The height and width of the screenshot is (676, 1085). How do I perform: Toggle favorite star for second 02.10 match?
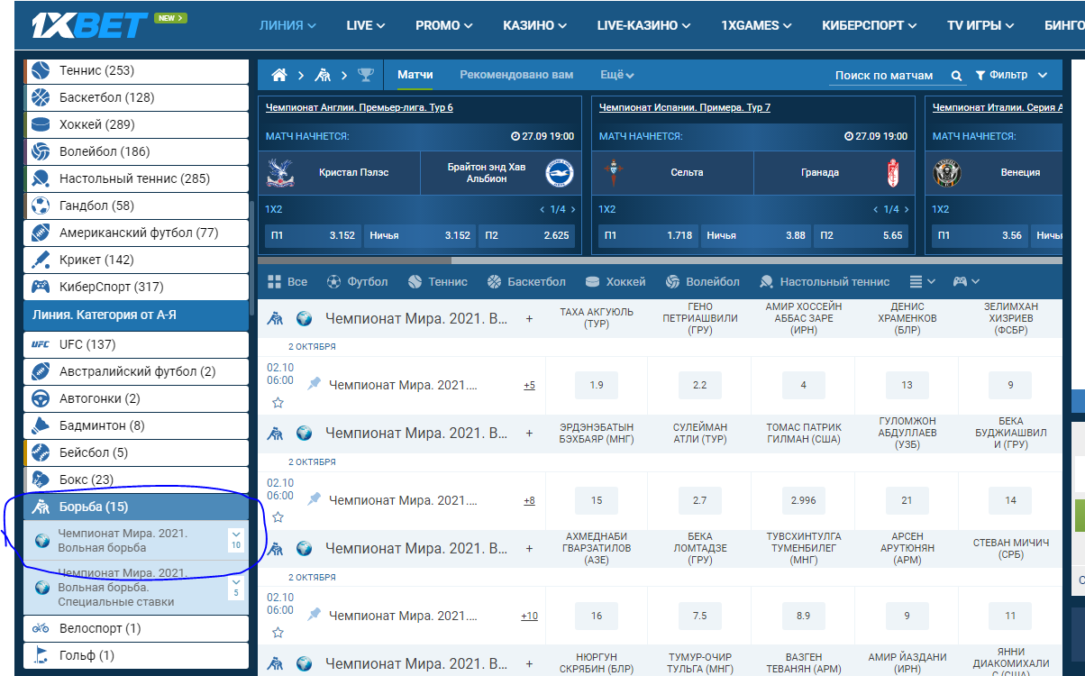tap(278, 517)
